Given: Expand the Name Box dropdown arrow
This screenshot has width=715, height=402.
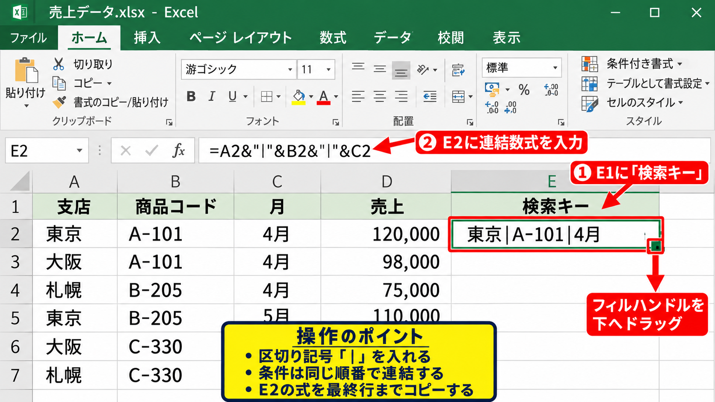Looking at the screenshot, I should pyautogui.click(x=79, y=150).
